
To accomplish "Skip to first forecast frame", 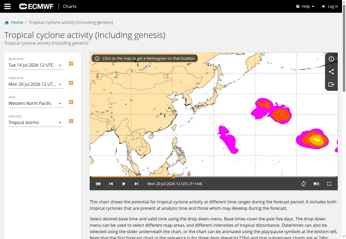I will 98,184.
